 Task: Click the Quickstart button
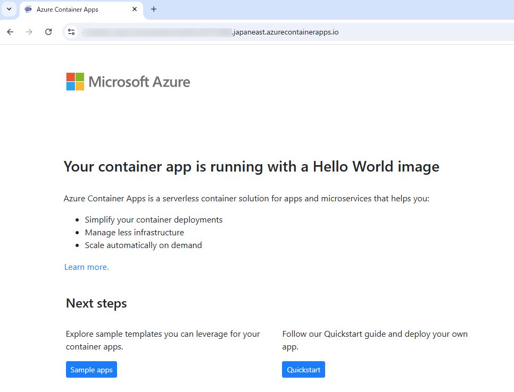tap(303, 369)
